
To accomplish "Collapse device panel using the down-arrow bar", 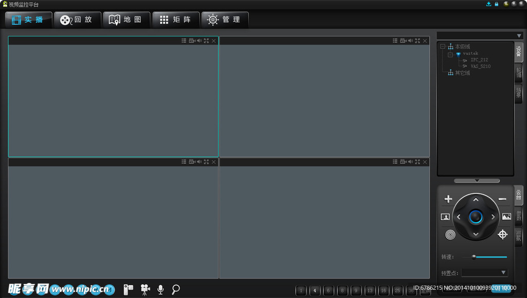I will pyautogui.click(x=477, y=181).
